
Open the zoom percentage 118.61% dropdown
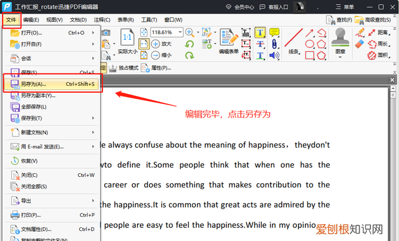point(180,32)
